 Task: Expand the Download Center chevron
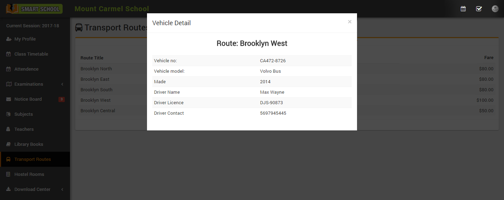[62, 190]
